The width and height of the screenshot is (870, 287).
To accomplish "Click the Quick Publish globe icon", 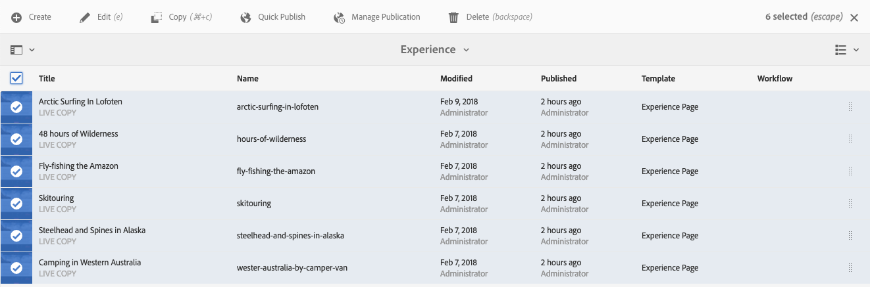I will pyautogui.click(x=246, y=17).
